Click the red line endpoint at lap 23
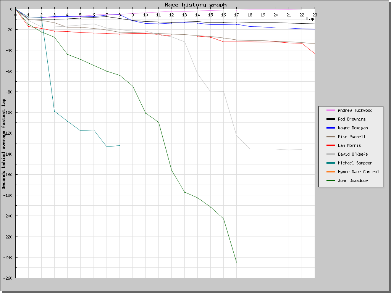Viewport: 391px width, 293px height. click(x=315, y=53)
